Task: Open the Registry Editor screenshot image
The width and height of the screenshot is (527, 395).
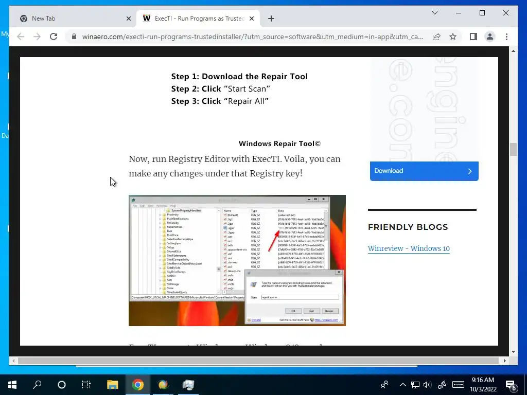Action: [x=237, y=260]
